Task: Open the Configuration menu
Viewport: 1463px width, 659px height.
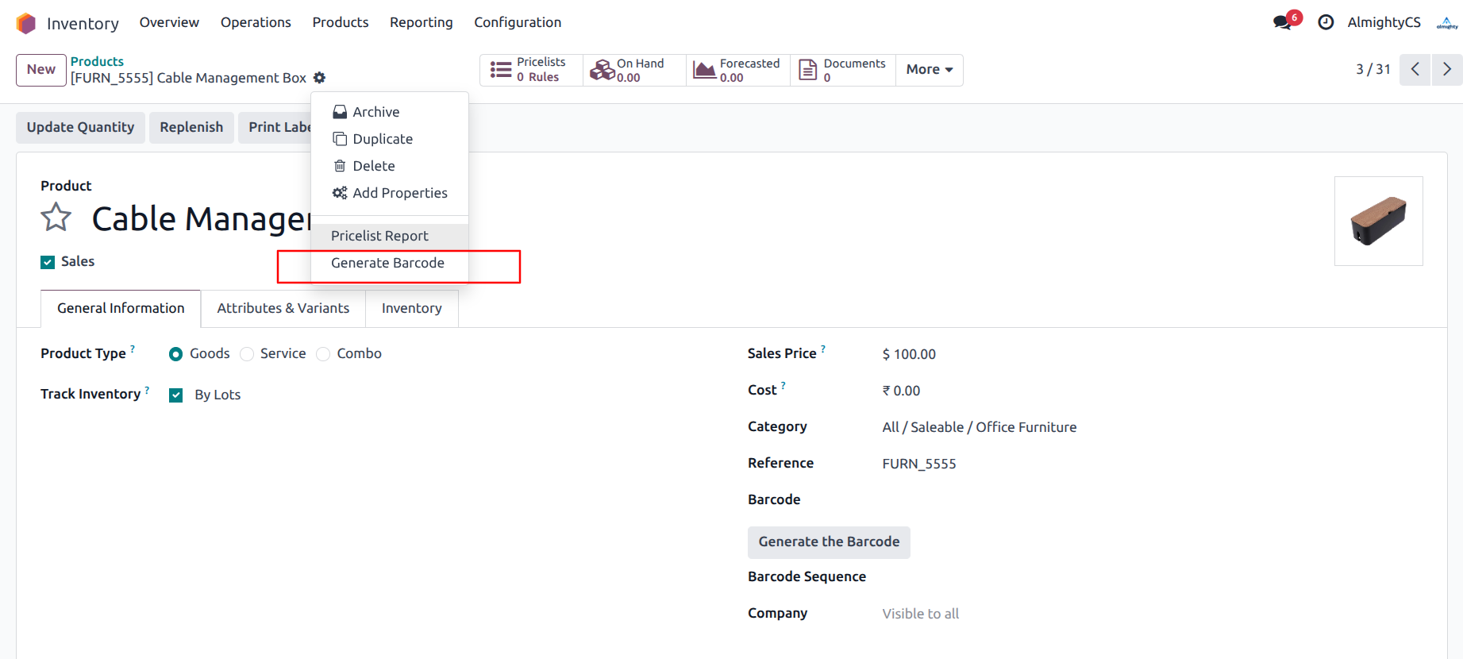Action: pyautogui.click(x=518, y=22)
